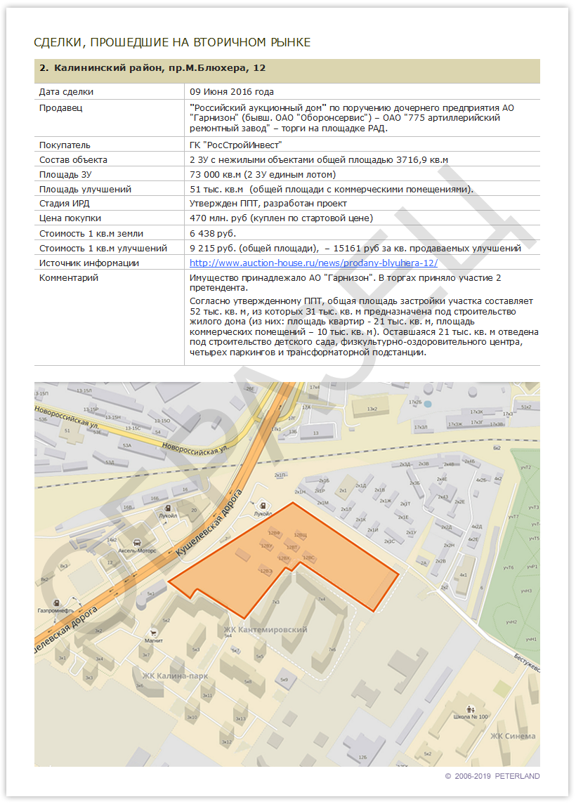Select 'Утвержден ППТ, разработан проект' value
The width and height of the screenshot is (576, 804).
pos(268,204)
